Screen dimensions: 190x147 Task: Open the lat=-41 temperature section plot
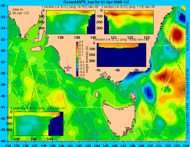tap(39, 124)
